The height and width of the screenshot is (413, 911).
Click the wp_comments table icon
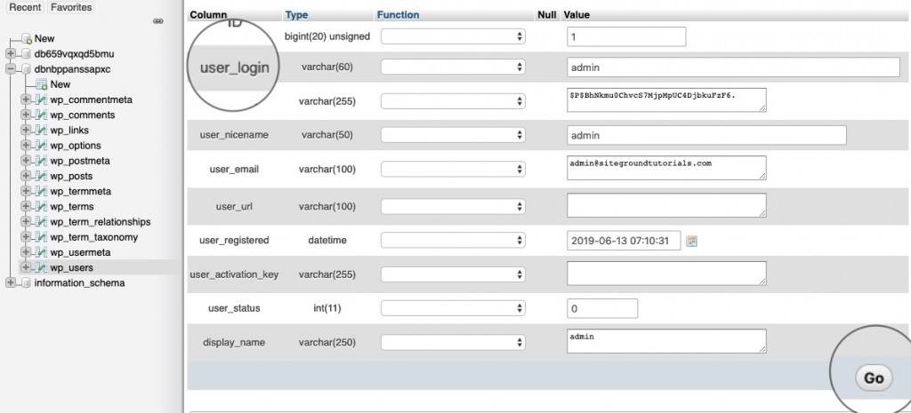pos(41,115)
